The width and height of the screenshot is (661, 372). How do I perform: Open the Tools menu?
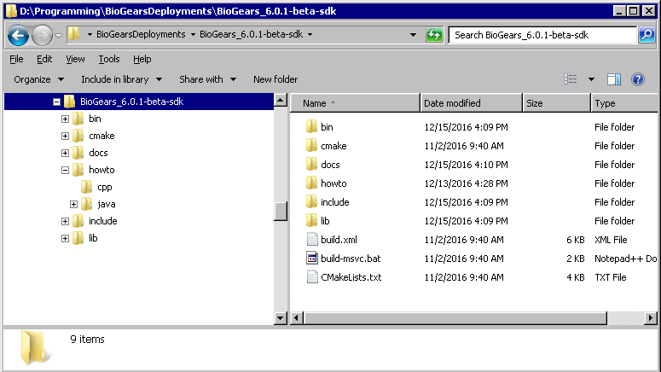[109, 59]
